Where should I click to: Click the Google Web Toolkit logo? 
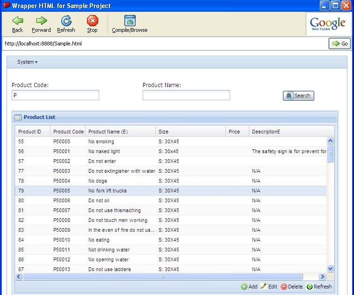pos(328,24)
